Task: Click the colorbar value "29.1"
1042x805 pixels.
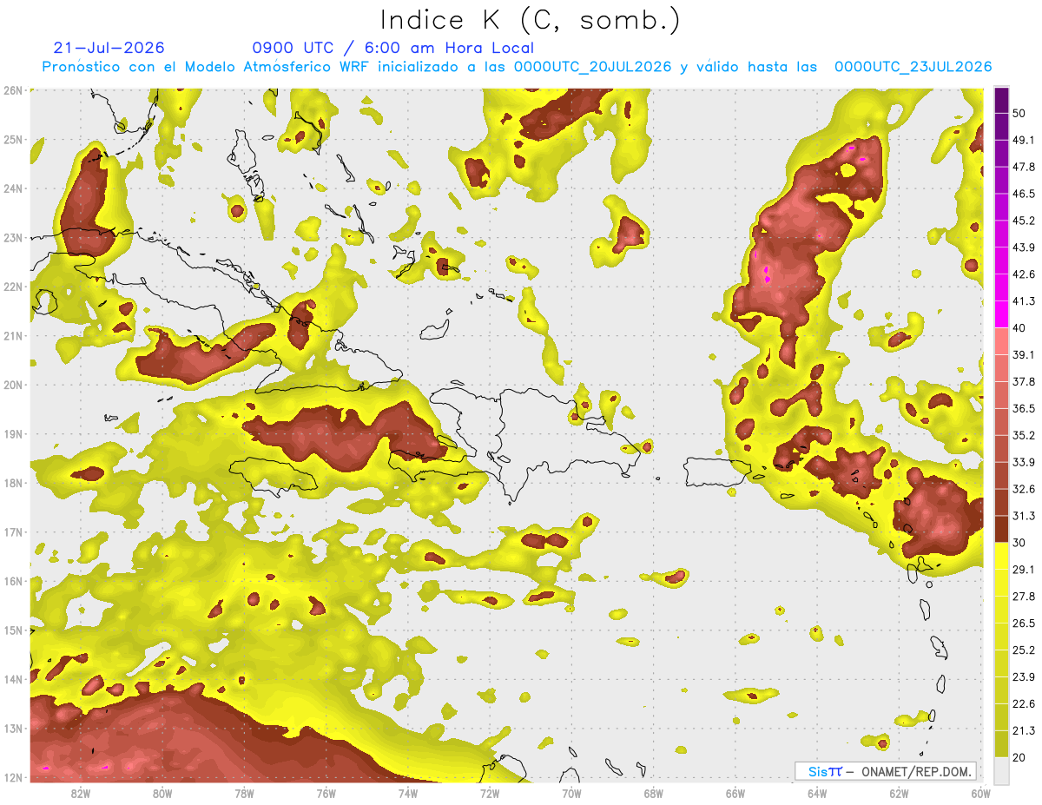Action: click(x=1024, y=570)
